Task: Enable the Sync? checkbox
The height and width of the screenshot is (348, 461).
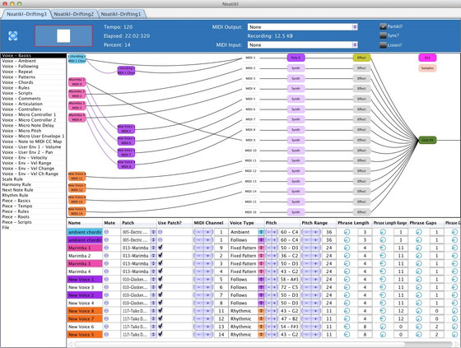Action: (383, 35)
